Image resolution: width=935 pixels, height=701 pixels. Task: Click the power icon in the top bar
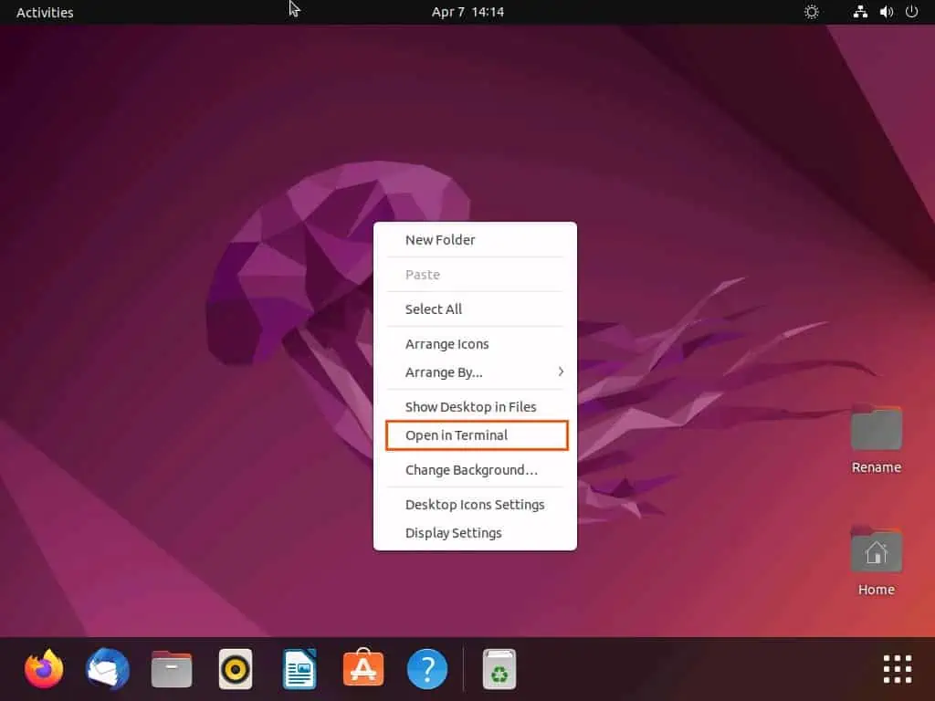point(912,12)
